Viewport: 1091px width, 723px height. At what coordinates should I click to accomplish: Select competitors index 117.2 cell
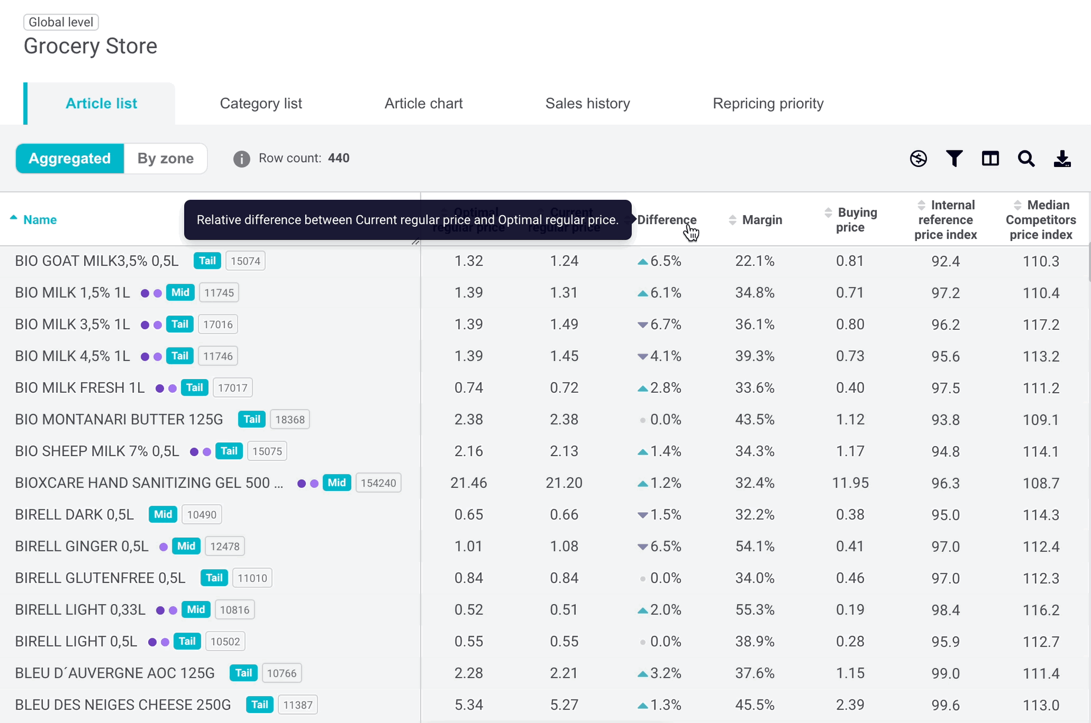pos(1041,324)
